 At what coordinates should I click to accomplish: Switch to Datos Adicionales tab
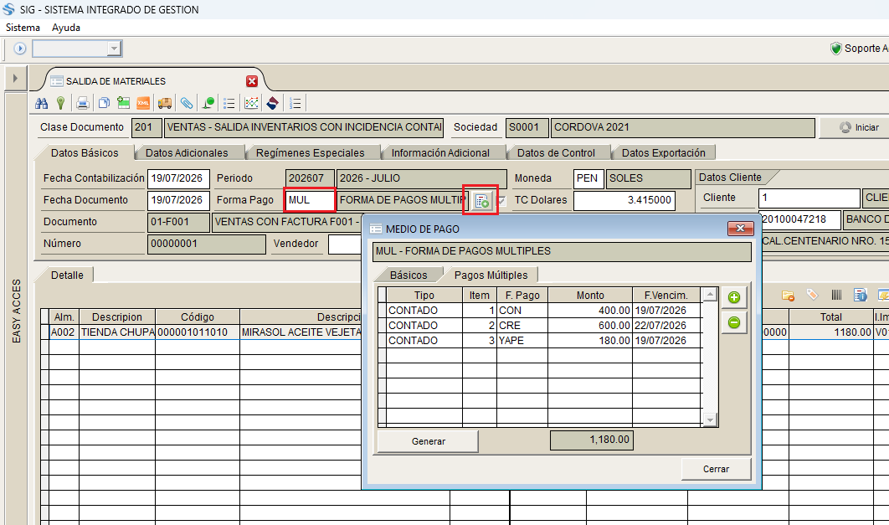187,152
